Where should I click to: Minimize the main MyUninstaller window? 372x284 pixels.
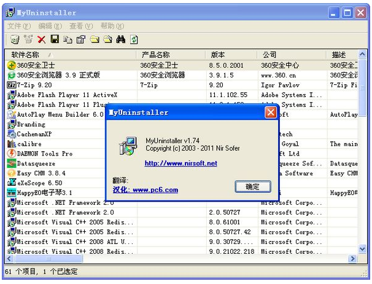pyautogui.click(x=333, y=12)
